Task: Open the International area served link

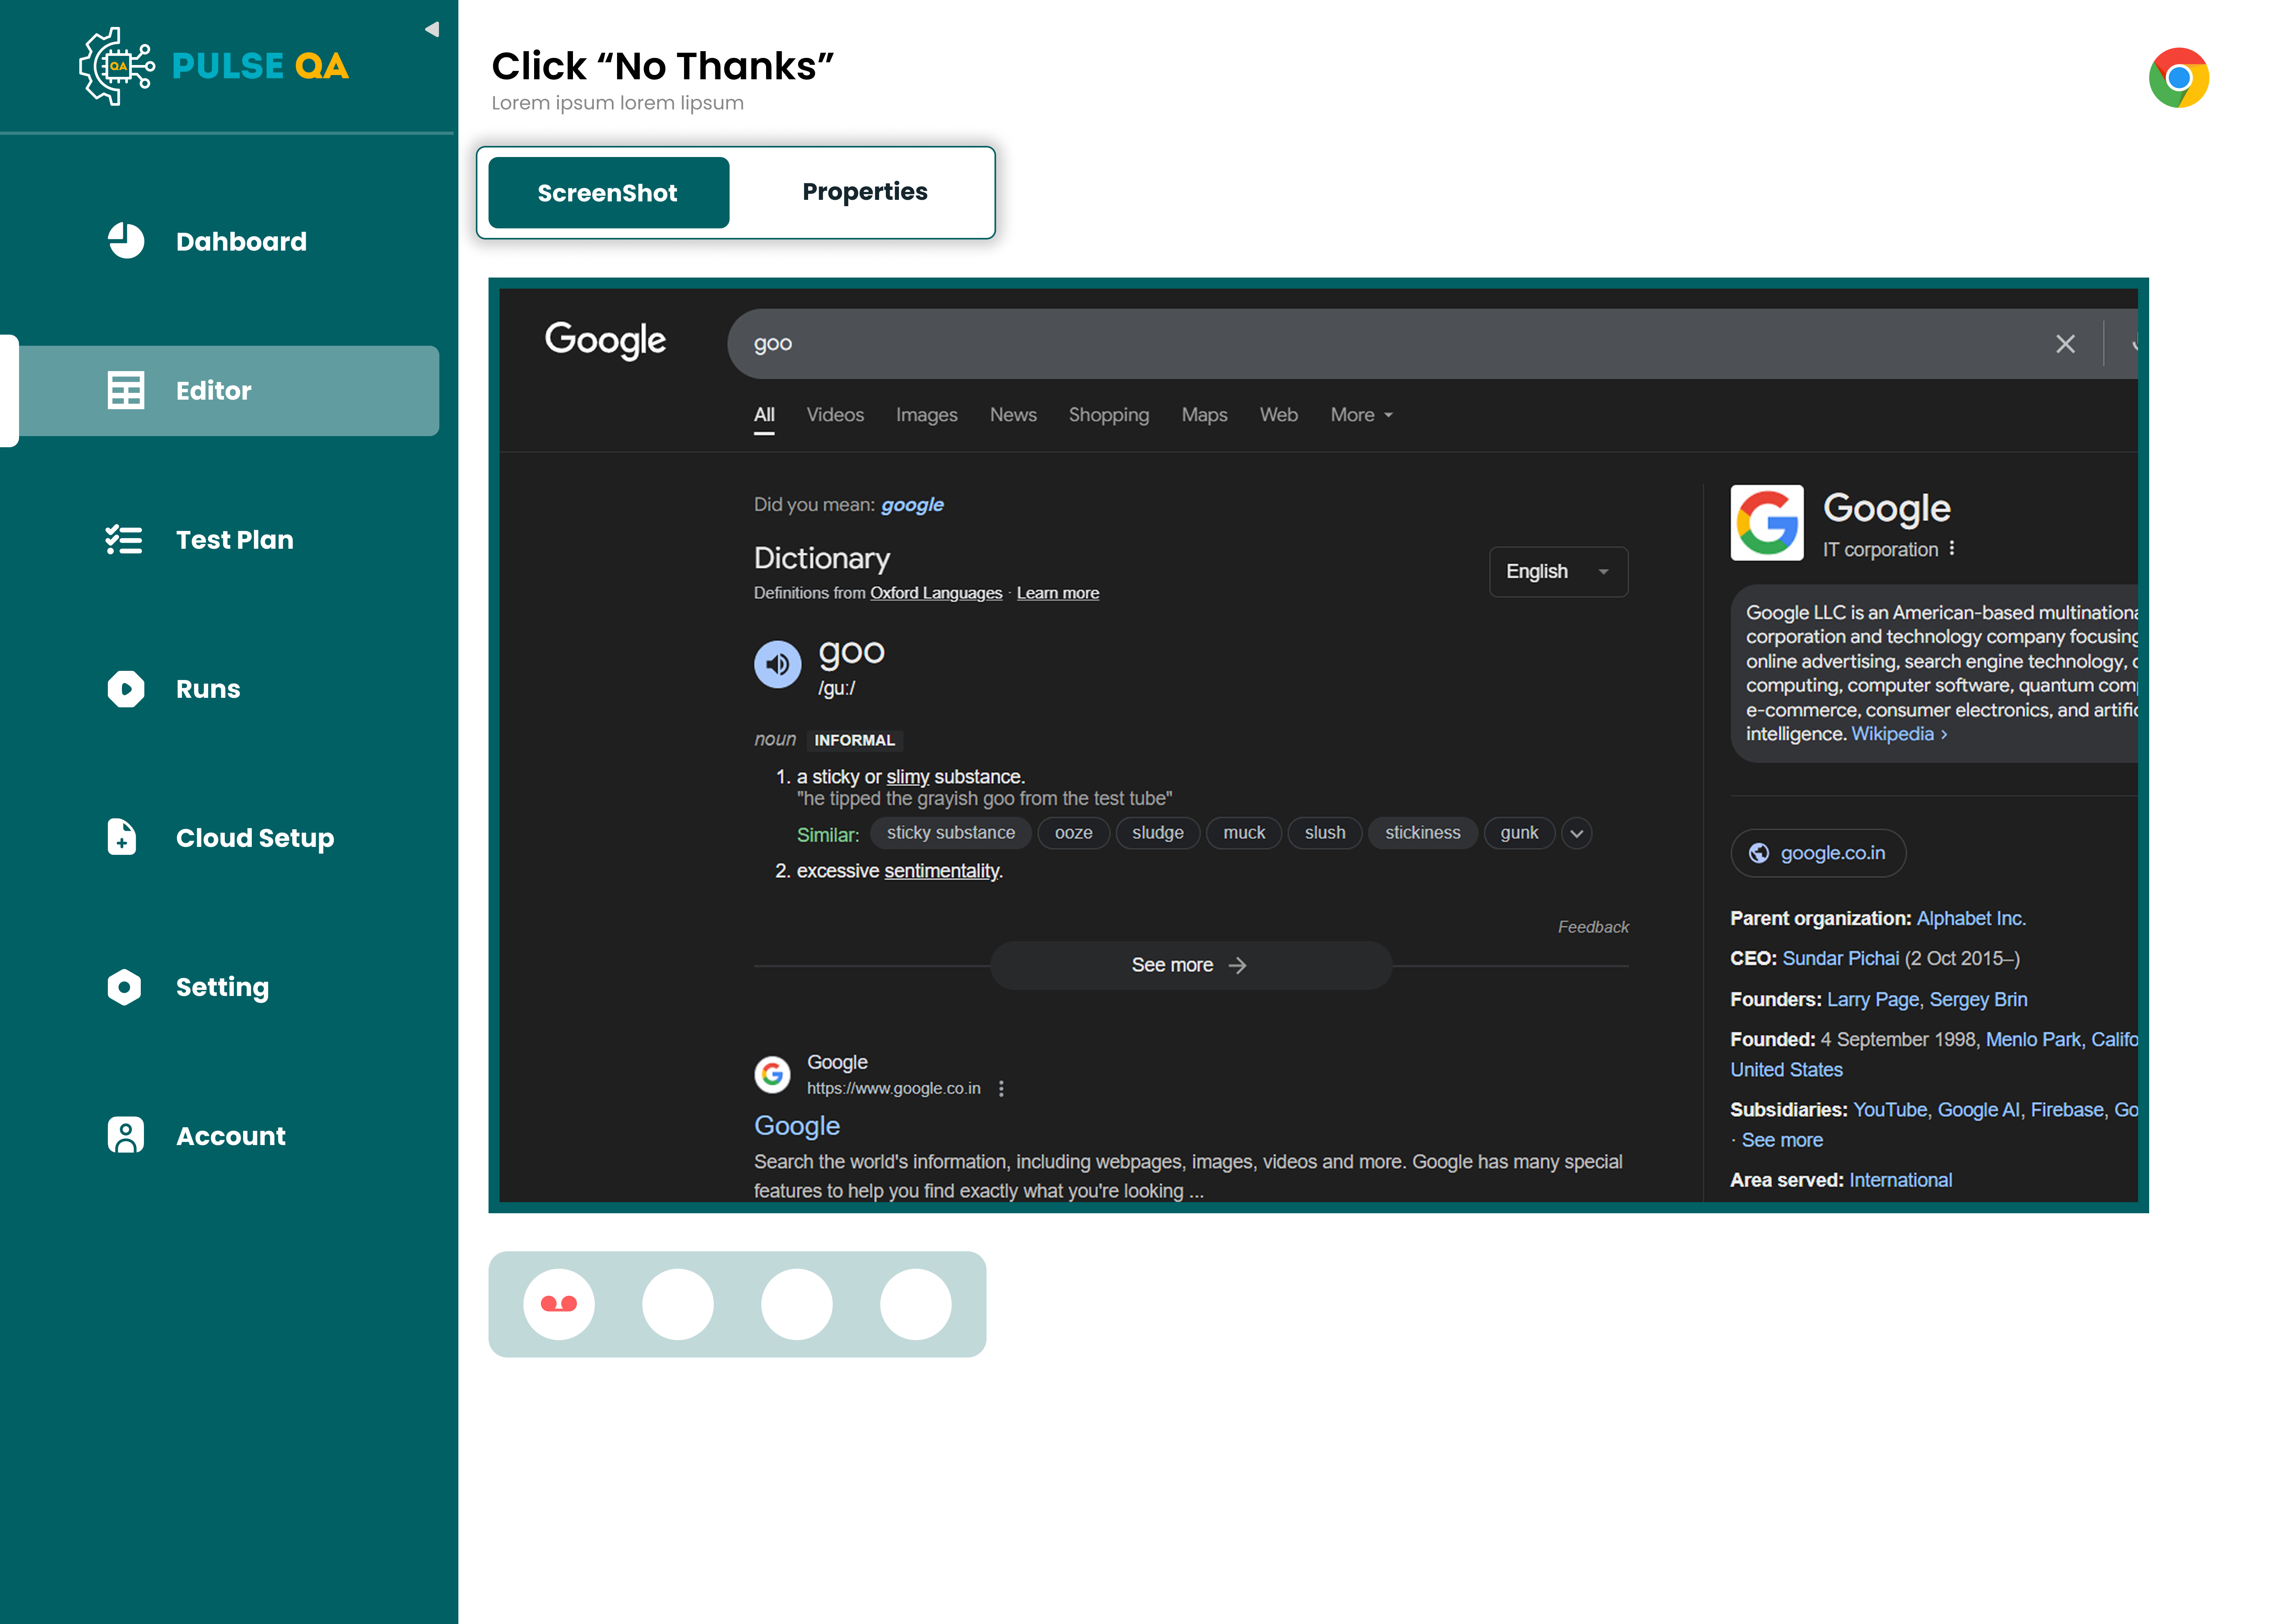Action: click(1900, 1180)
